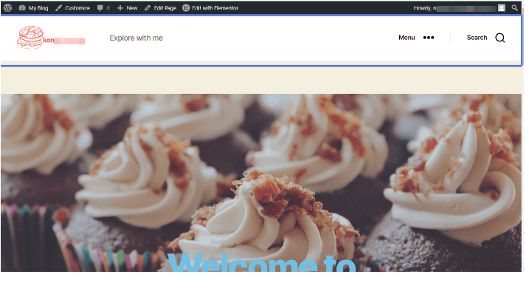Image resolution: width=529 pixels, height=294 pixels.
Task: Open the header Search magnifier icon
Action: pyautogui.click(x=500, y=38)
